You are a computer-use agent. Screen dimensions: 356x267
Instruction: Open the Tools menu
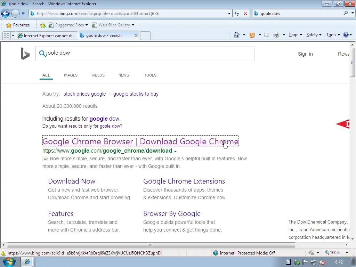[x=333, y=35]
